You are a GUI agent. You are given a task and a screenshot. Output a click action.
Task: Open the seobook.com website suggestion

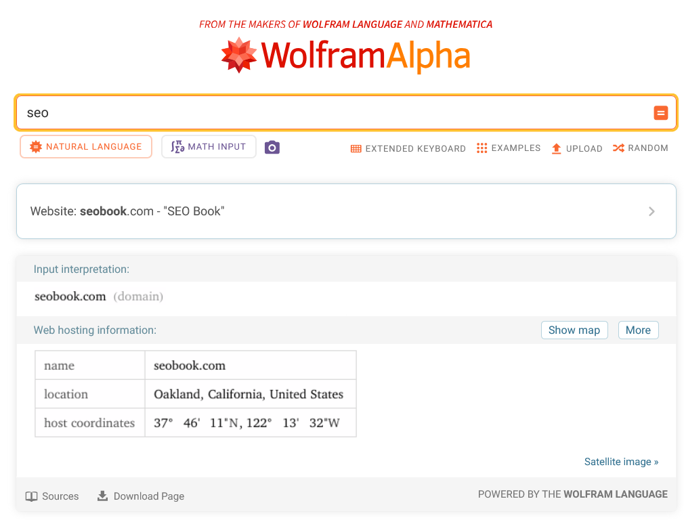346,211
